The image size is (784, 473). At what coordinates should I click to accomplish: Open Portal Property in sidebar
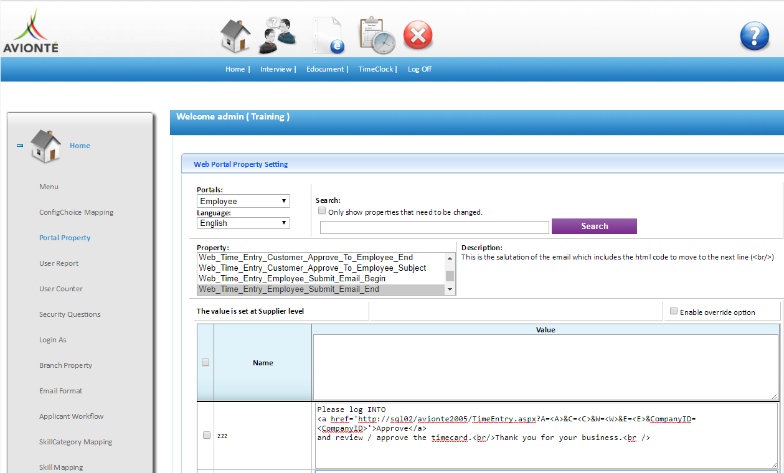click(x=65, y=238)
